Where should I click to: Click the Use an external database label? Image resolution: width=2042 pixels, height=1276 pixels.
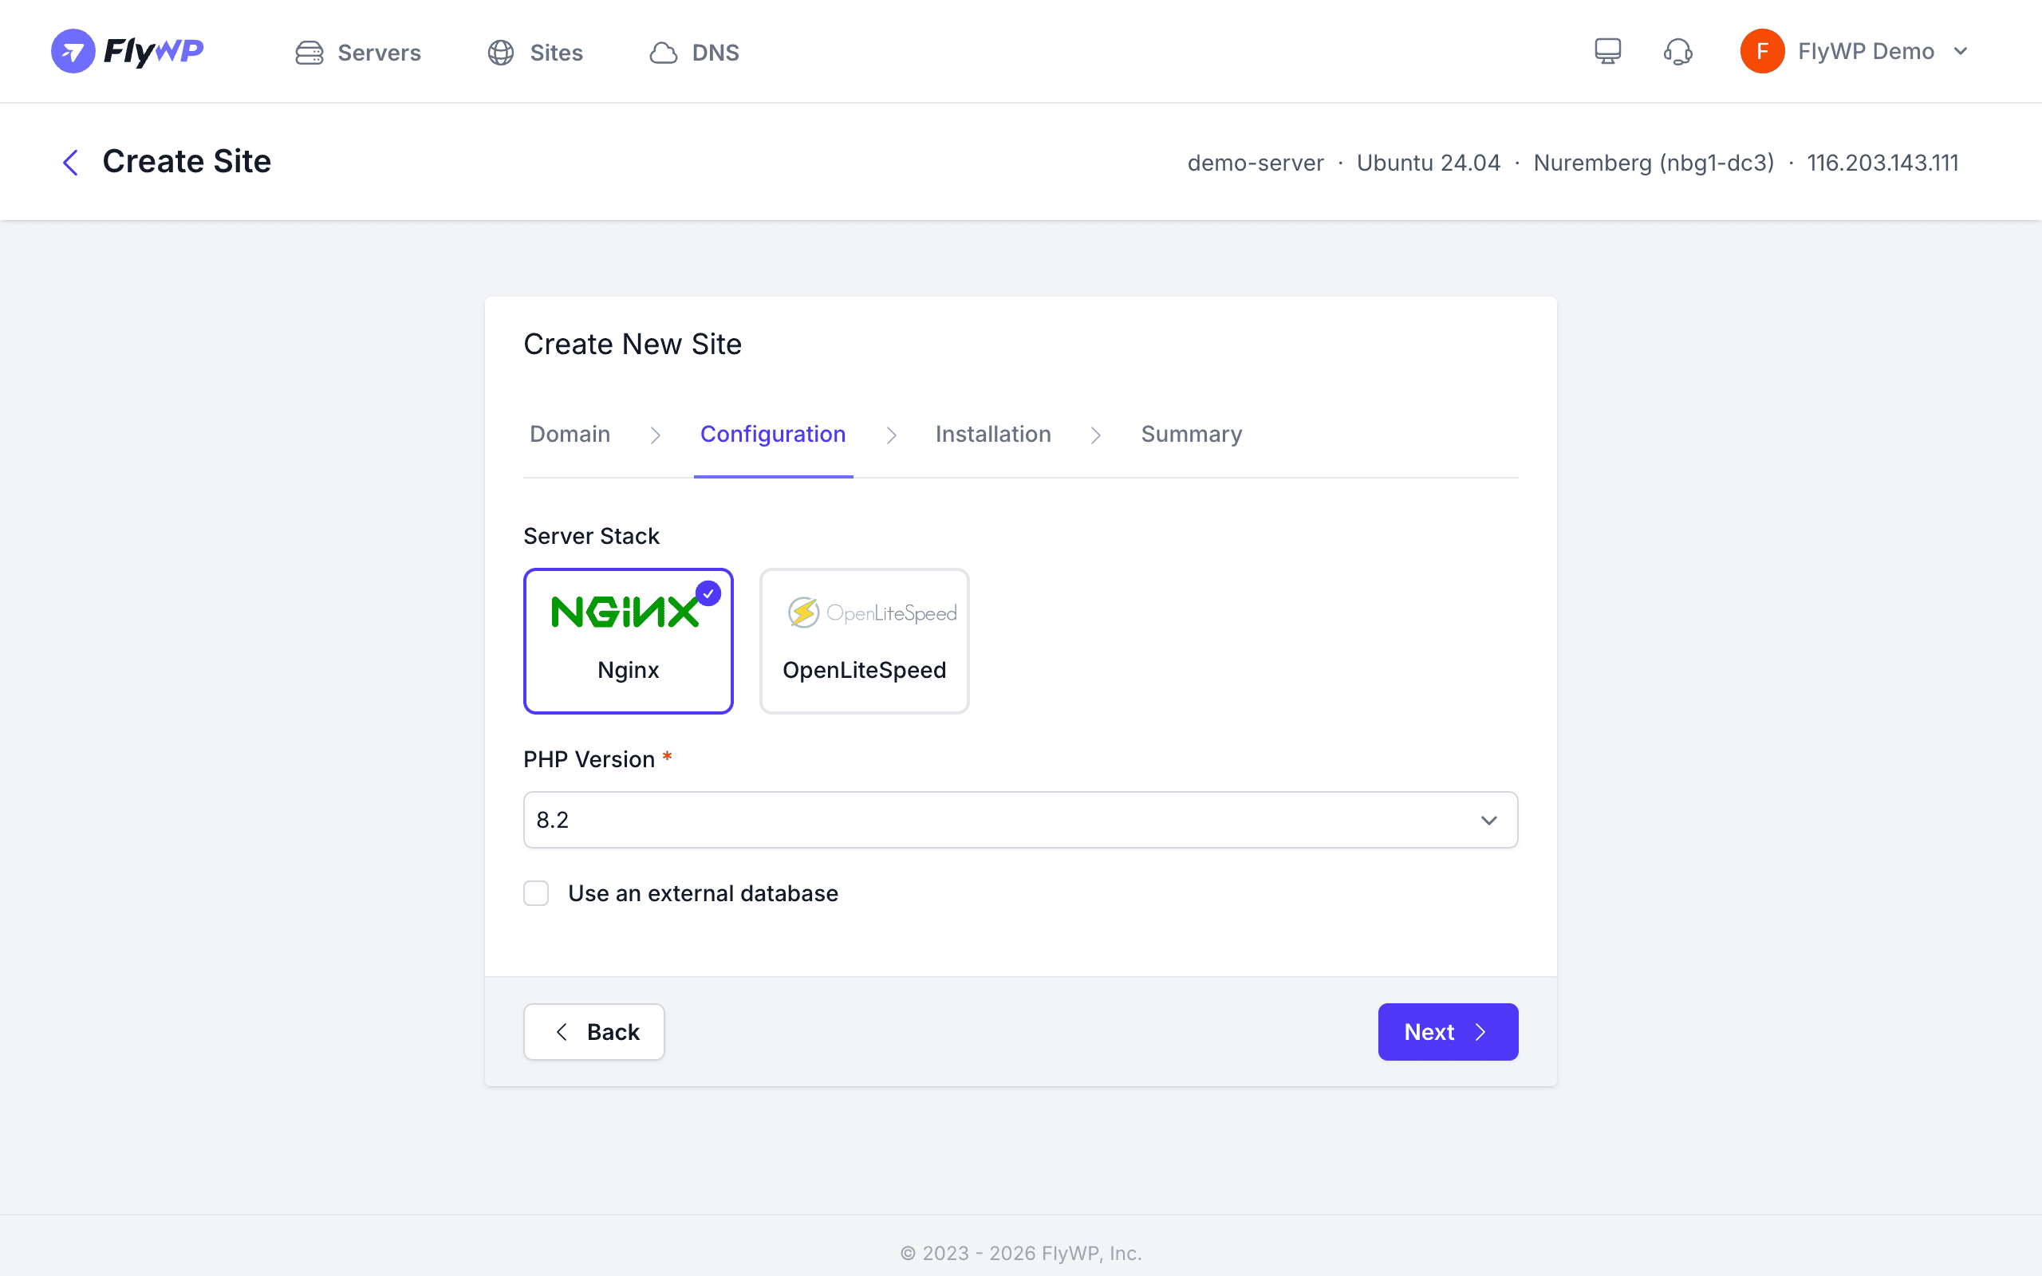point(703,893)
